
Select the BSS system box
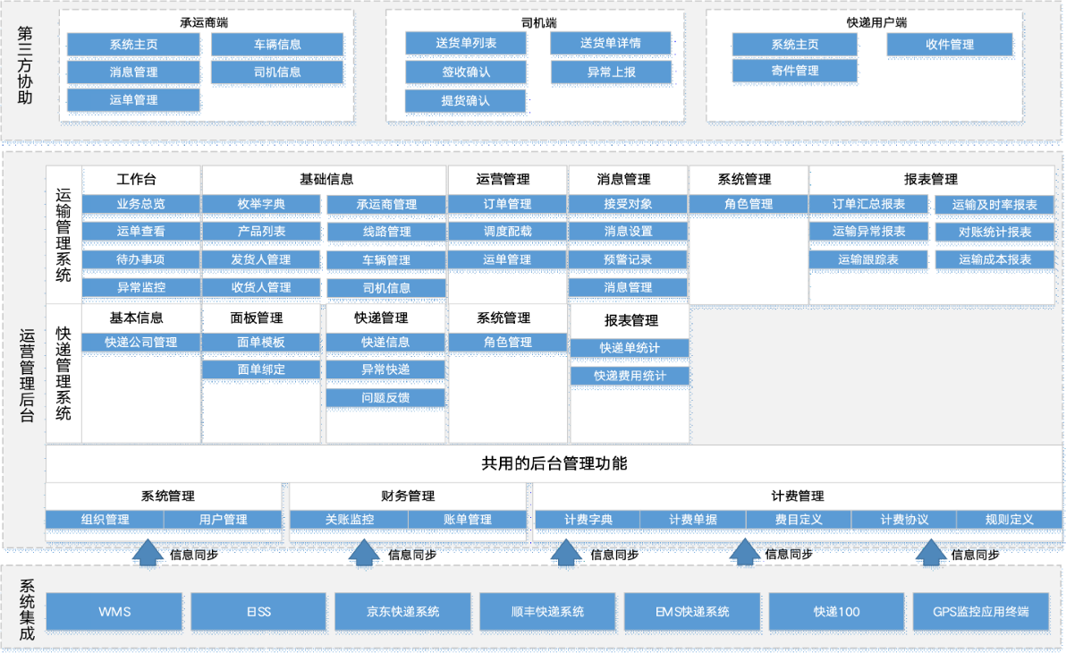click(x=258, y=612)
